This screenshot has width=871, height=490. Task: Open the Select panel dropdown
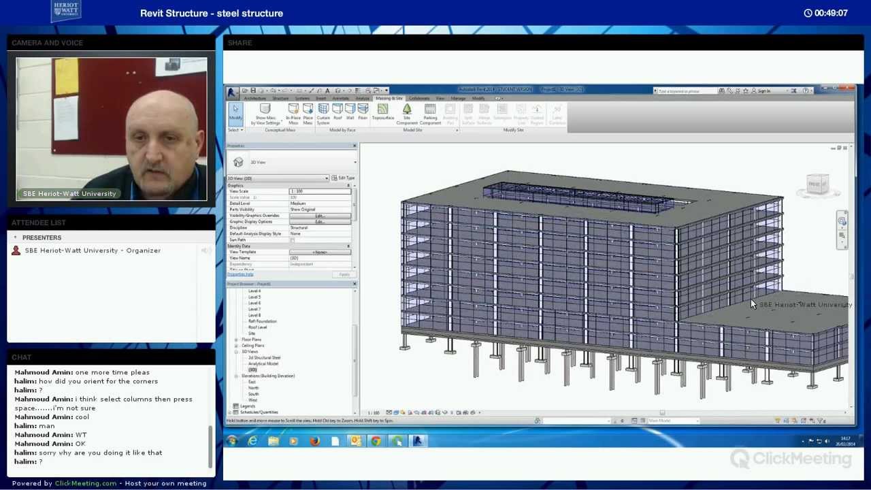point(235,130)
